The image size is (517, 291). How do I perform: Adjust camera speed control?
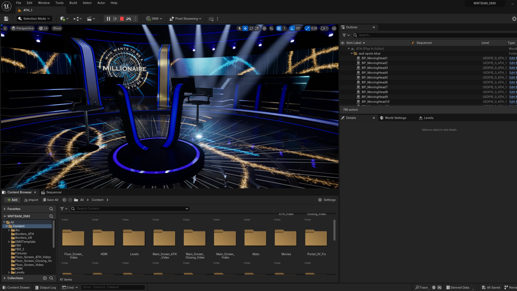324,28
